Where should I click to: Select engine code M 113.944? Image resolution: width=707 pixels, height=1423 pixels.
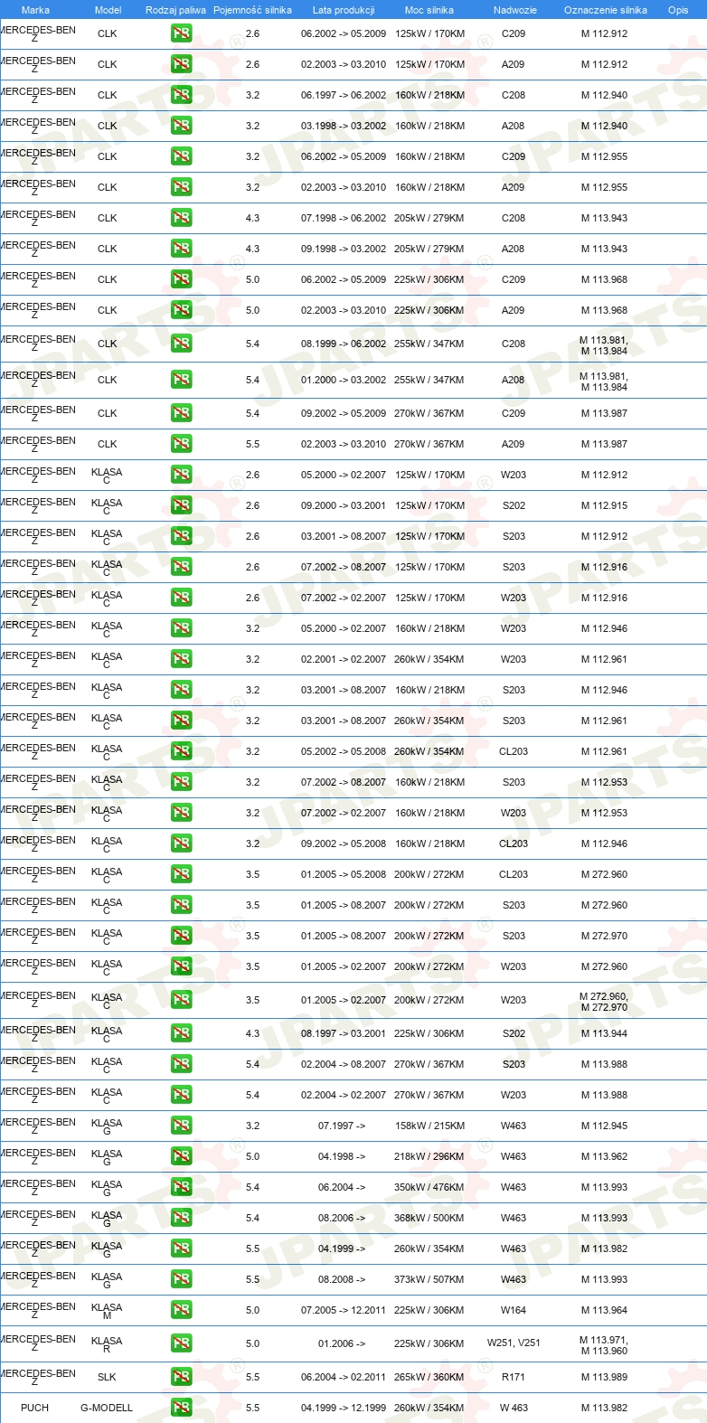[604, 1034]
